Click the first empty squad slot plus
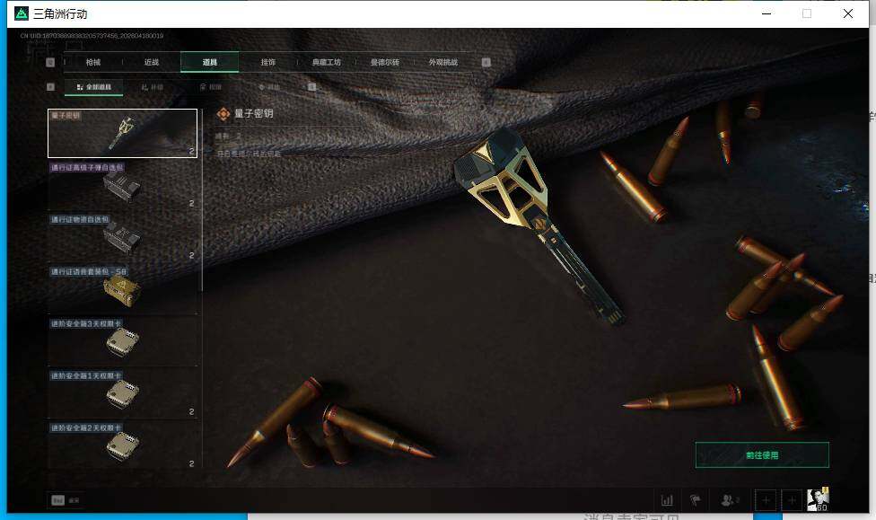The width and height of the screenshot is (876, 520). pyautogui.click(x=766, y=500)
